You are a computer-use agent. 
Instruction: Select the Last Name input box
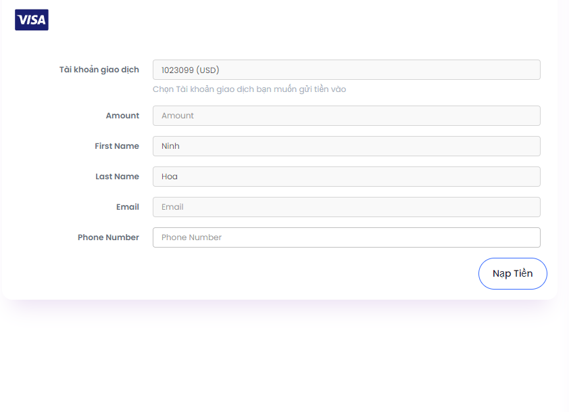pos(347,177)
